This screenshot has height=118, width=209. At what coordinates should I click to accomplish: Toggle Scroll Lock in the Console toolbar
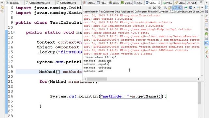[x=170, y=8]
